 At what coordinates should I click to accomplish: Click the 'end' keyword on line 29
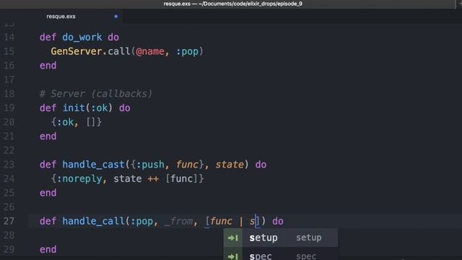(x=48, y=249)
